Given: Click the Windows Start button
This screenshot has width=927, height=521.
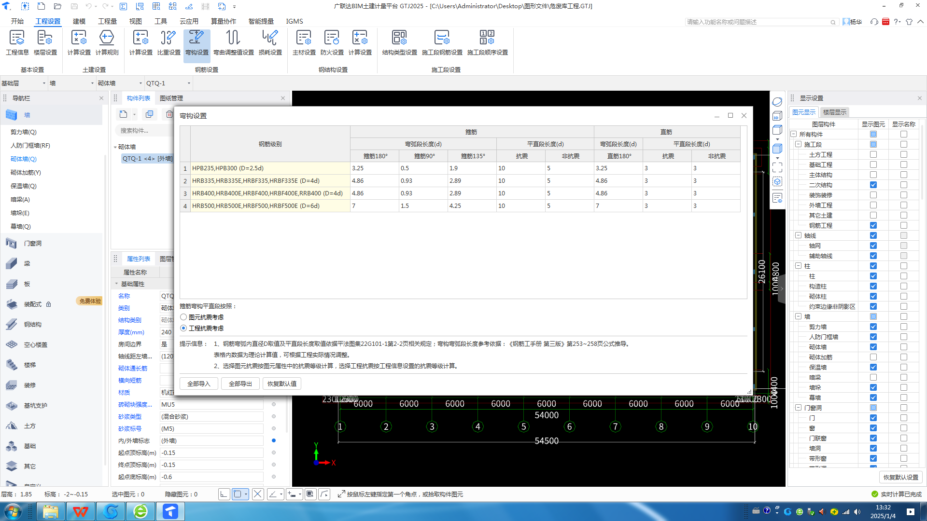Looking at the screenshot, I should (13, 511).
